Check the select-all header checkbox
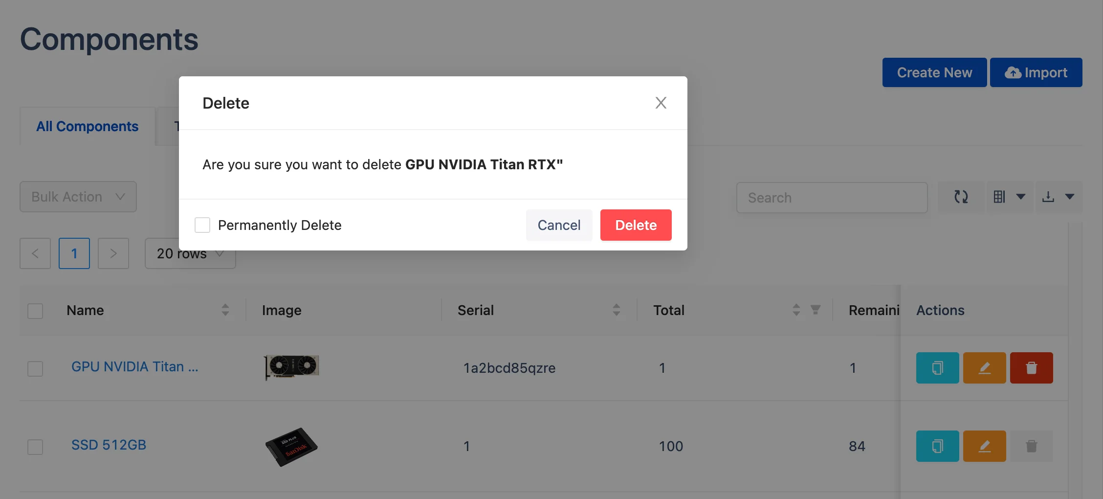This screenshot has width=1103, height=499. tap(34, 311)
